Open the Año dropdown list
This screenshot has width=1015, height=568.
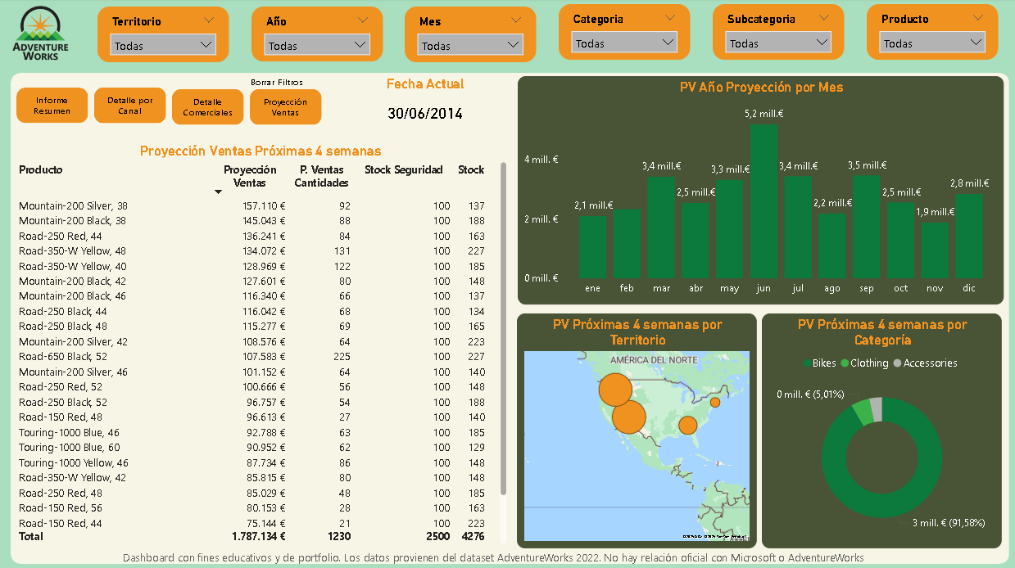pos(317,46)
